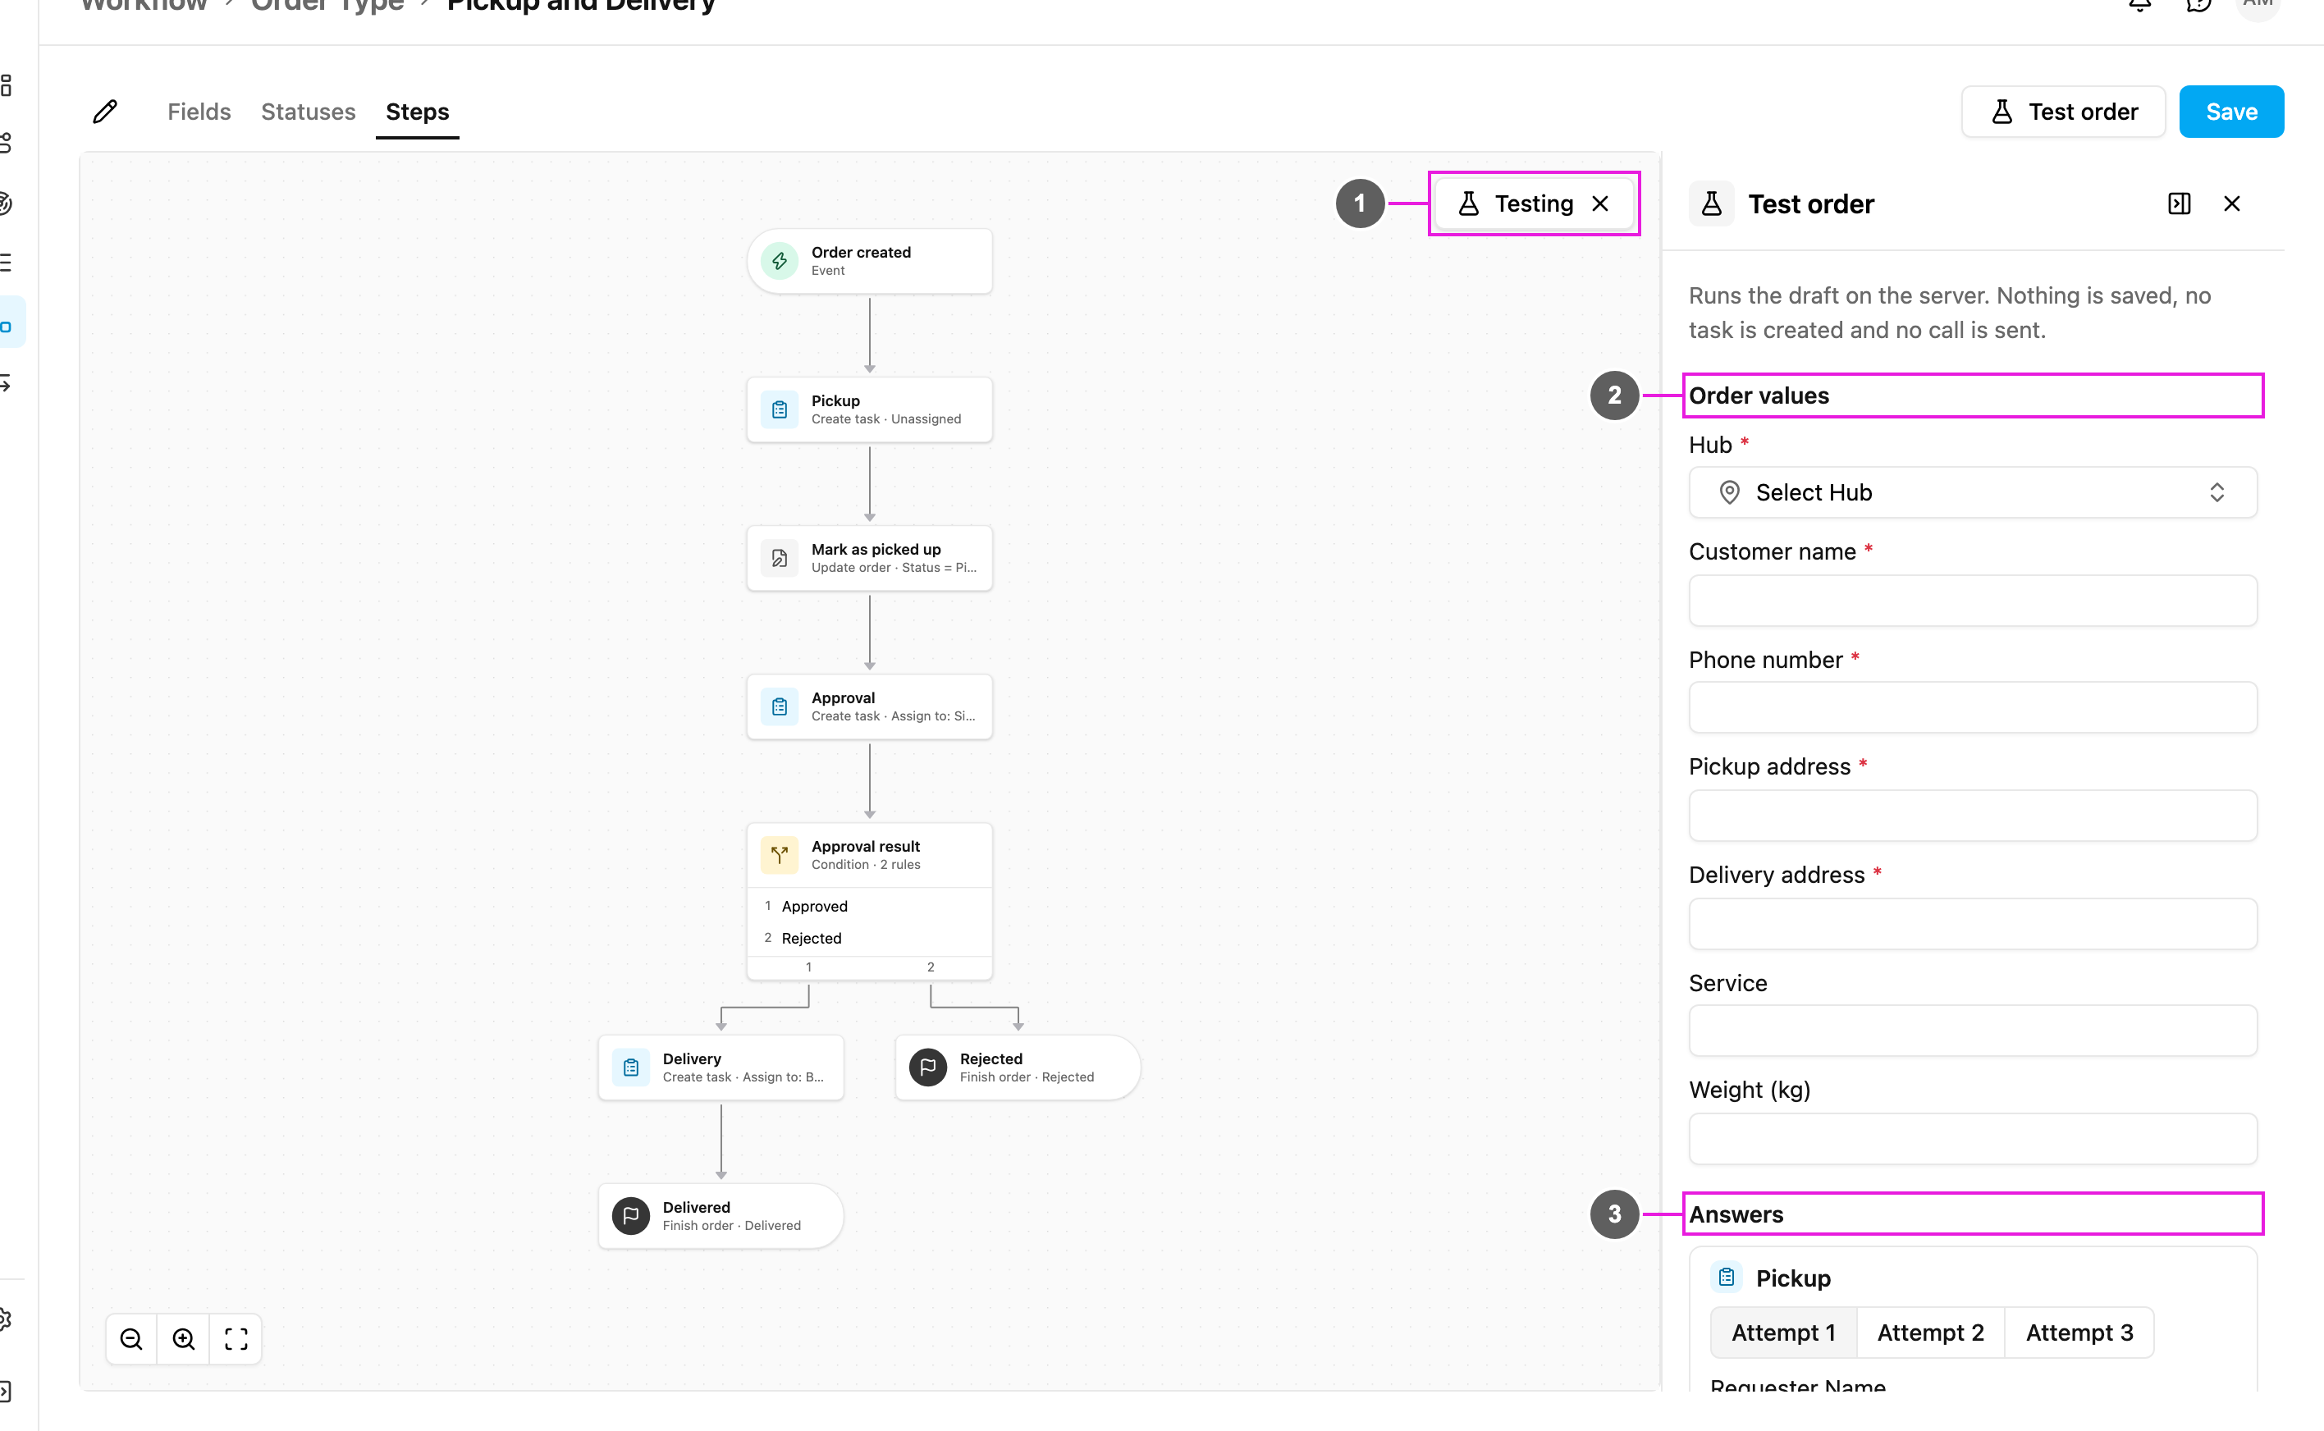The image size is (2324, 1431).
Task: Zoom in the workflow canvas
Action: click(184, 1339)
